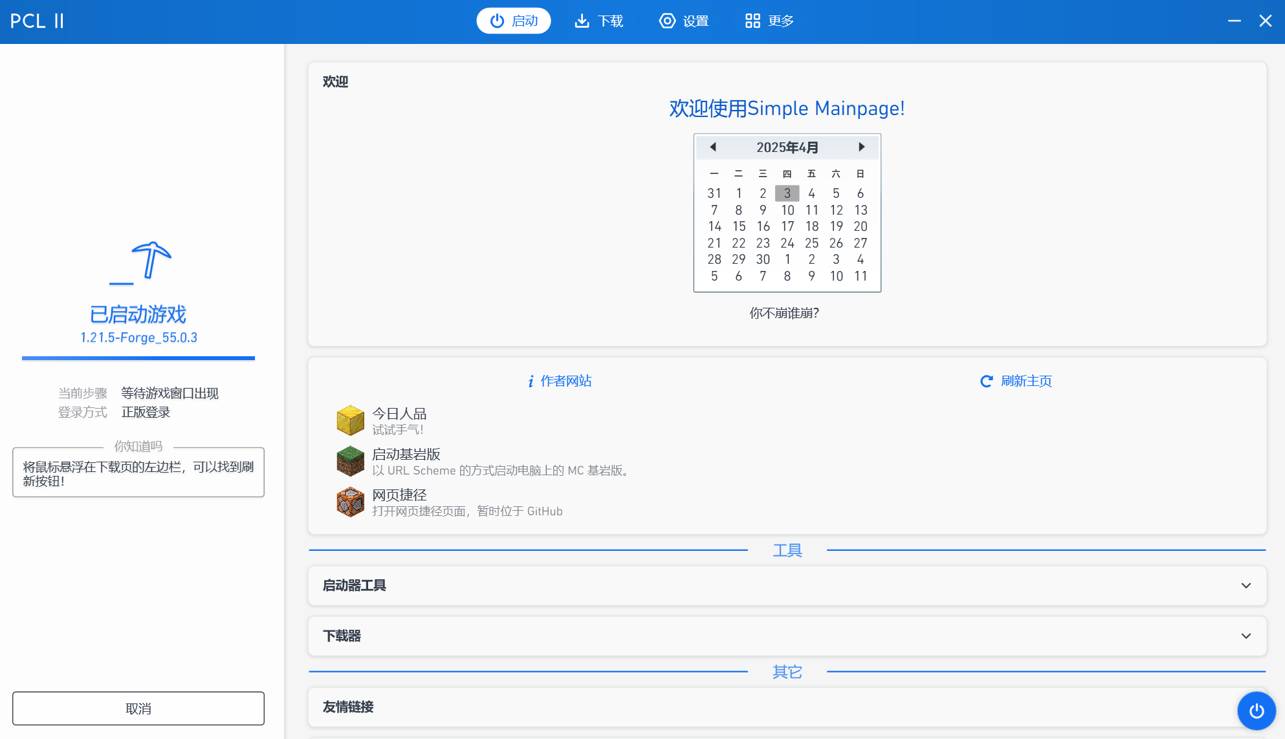Open the 设置 settings tab
1285x739 pixels.
click(x=684, y=21)
